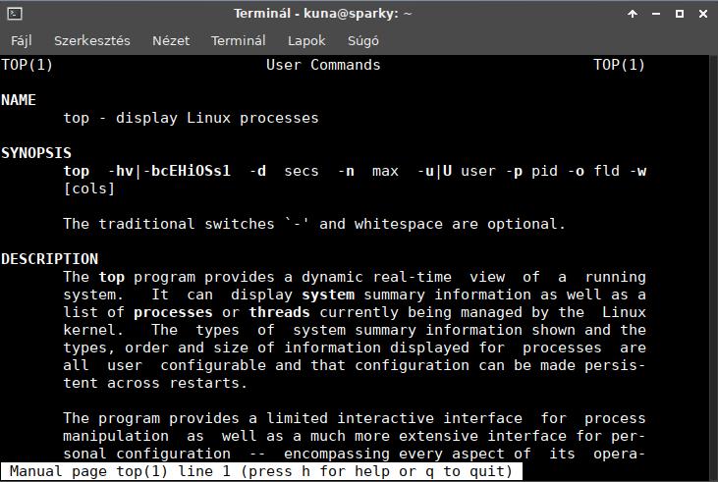Click the bold word 'processes' in description

(173, 312)
